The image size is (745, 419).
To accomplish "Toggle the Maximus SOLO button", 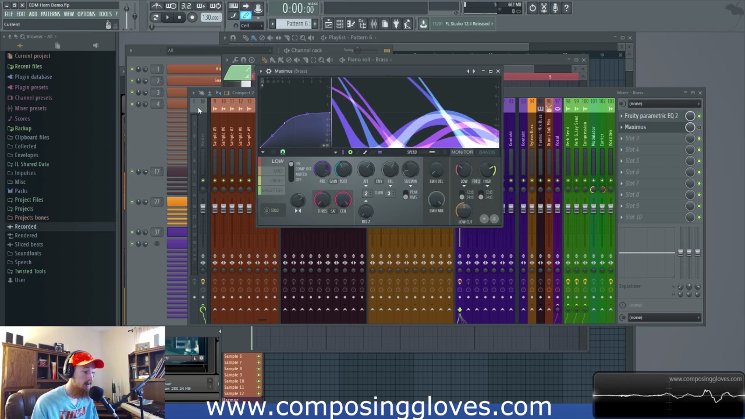I will point(271,210).
